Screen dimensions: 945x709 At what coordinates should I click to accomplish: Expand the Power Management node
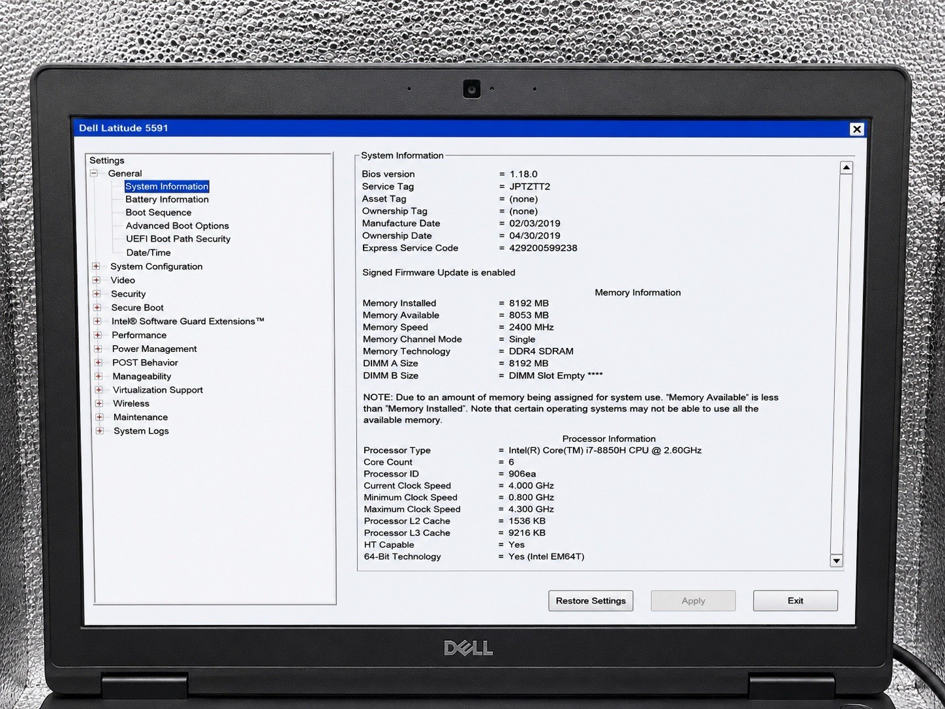click(x=98, y=349)
